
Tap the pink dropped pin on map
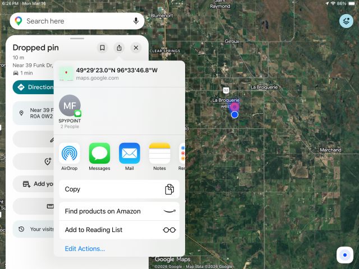[x=235, y=106]
